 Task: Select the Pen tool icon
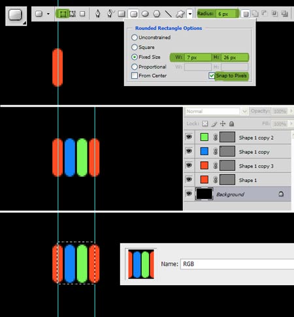(97, 14)
